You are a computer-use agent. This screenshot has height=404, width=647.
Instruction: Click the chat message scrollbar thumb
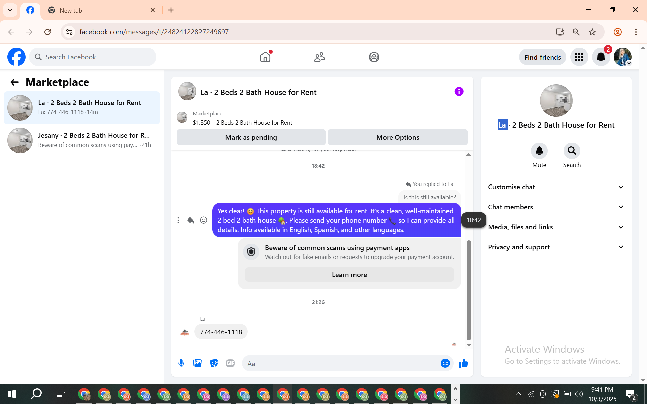pyautogui.click(x=469, y=290)
